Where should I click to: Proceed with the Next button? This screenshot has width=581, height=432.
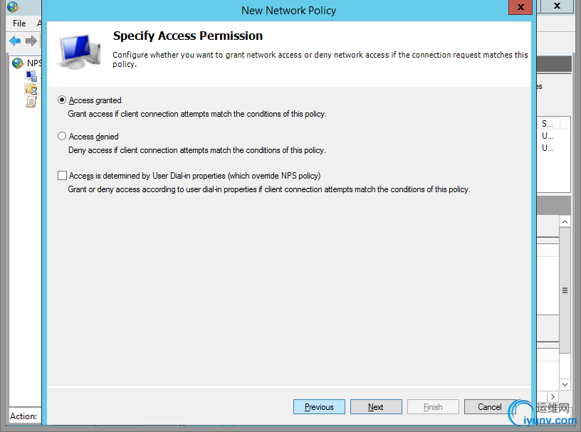(x=376, y=407)
